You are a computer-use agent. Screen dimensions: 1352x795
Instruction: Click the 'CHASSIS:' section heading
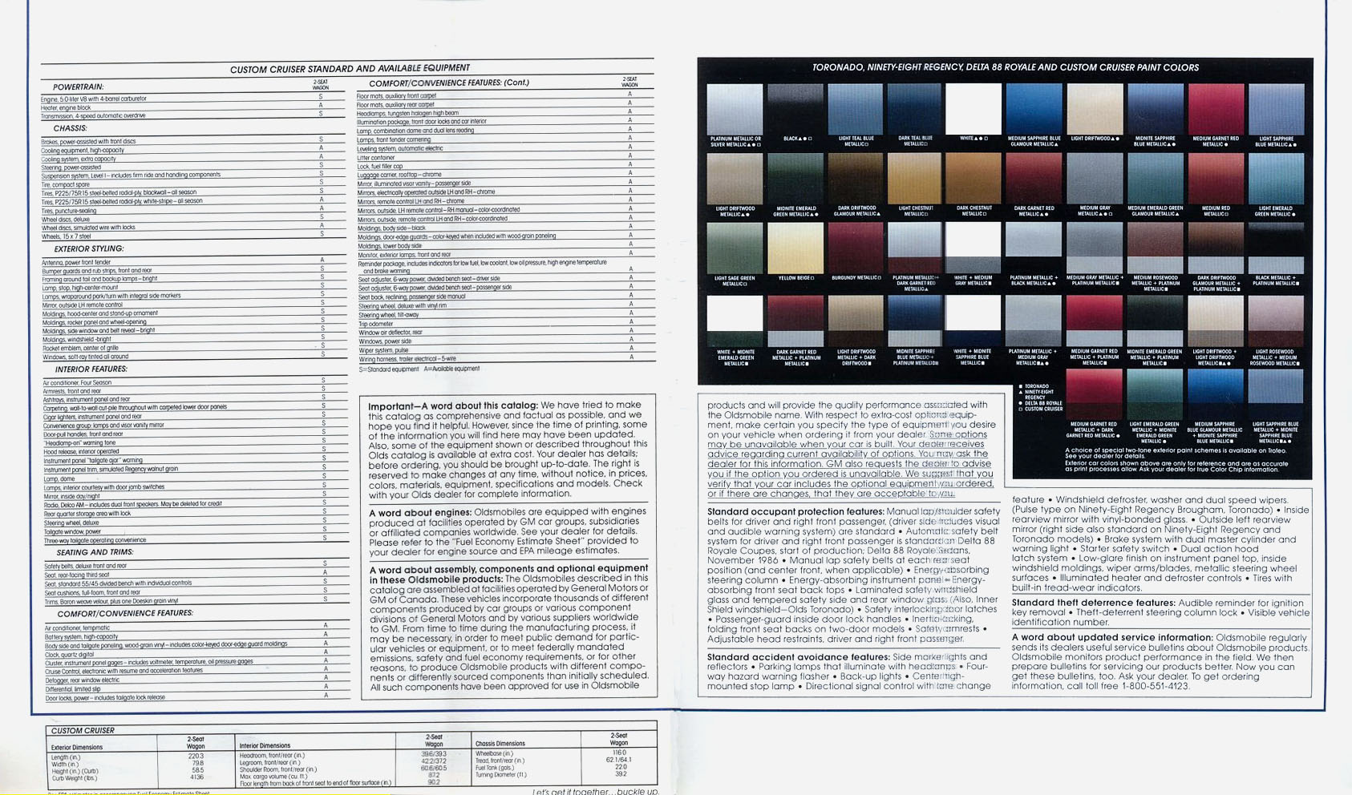pos(70,128)
